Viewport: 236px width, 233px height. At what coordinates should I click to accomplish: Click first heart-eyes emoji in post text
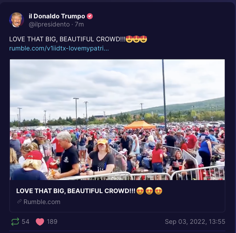click(129, 39)
